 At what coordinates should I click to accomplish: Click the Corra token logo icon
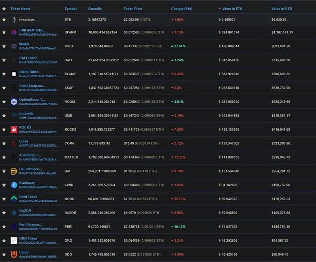(x=14, y=144)
